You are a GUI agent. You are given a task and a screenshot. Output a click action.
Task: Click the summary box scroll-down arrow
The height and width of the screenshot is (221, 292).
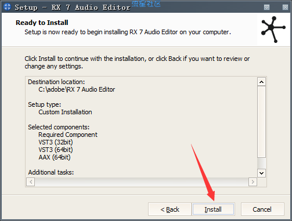pyautogui.click(x=261, y=173)
